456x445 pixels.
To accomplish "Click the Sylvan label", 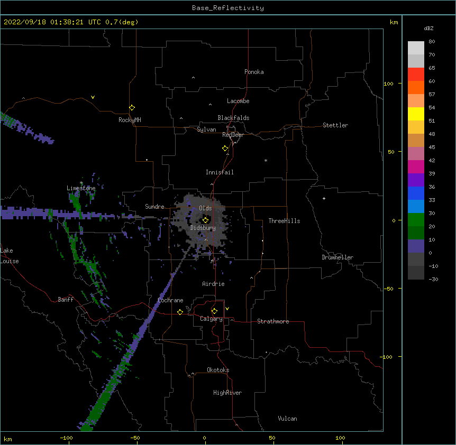I will 206,129.
